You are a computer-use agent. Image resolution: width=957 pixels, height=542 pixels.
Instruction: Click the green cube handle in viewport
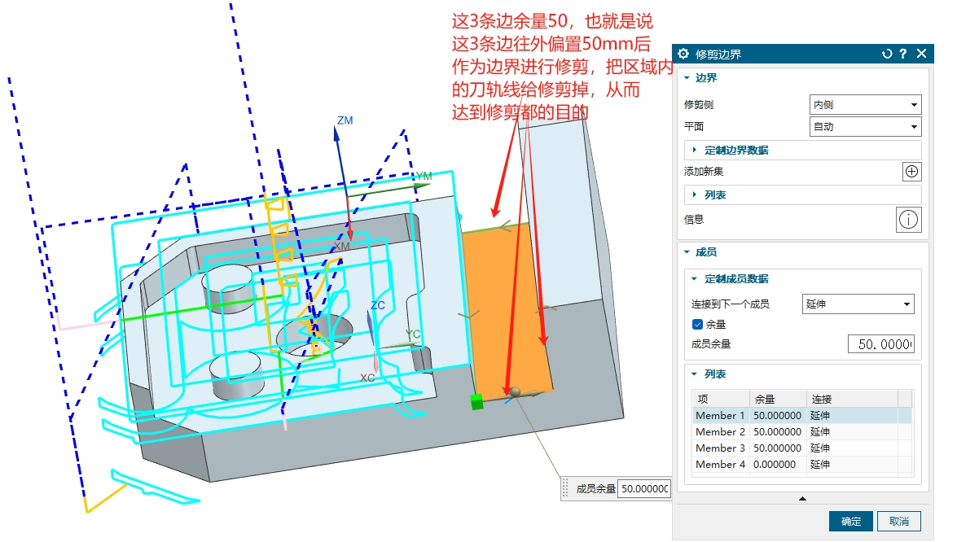click(x=476, y=401)
